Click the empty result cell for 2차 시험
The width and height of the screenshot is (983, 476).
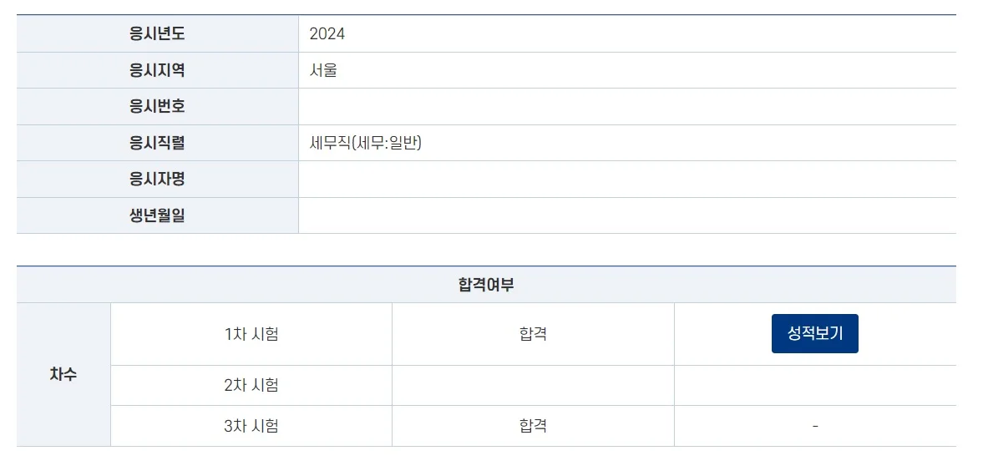[533, 385]
